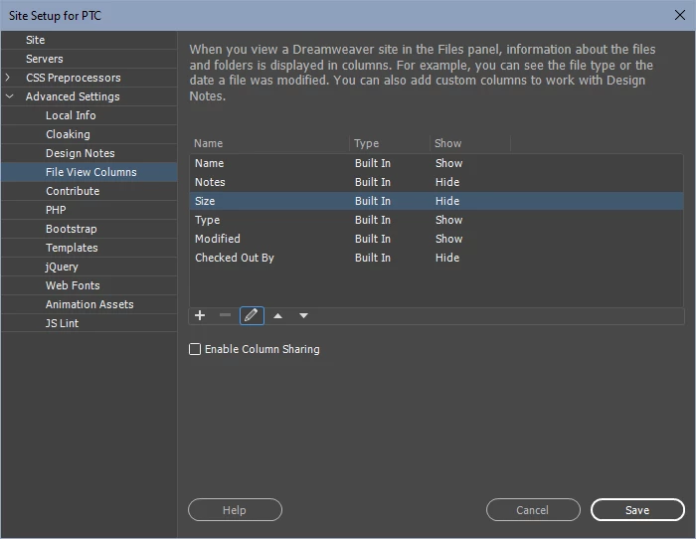
Task: Click the Cancel button
Action: click(x=533, y=510)
